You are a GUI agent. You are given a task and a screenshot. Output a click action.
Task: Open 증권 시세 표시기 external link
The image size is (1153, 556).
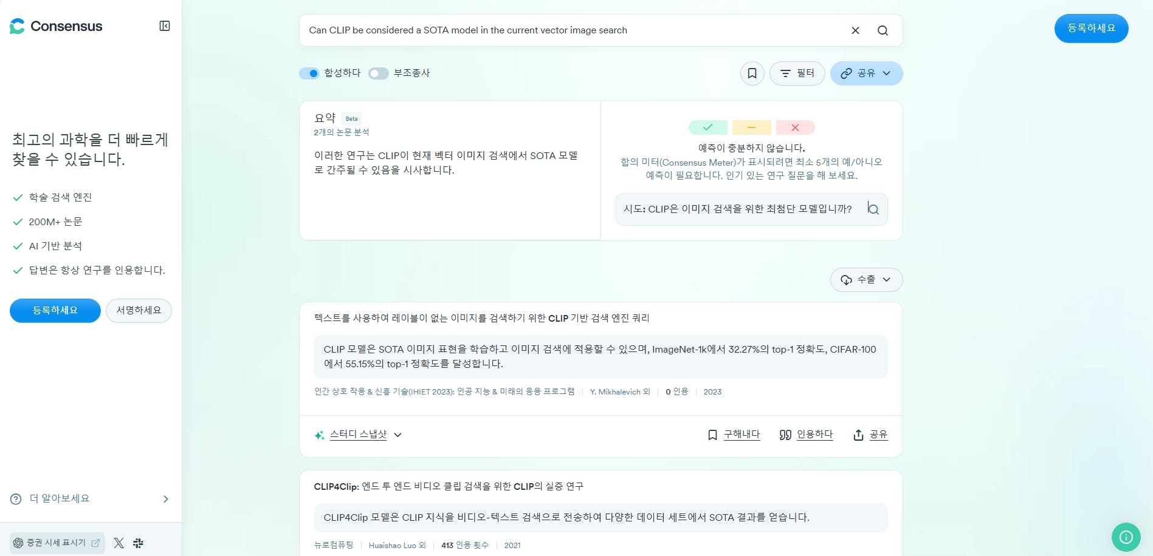(57, 543)
